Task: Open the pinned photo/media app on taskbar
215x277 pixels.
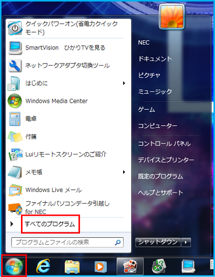Action: 130,266
